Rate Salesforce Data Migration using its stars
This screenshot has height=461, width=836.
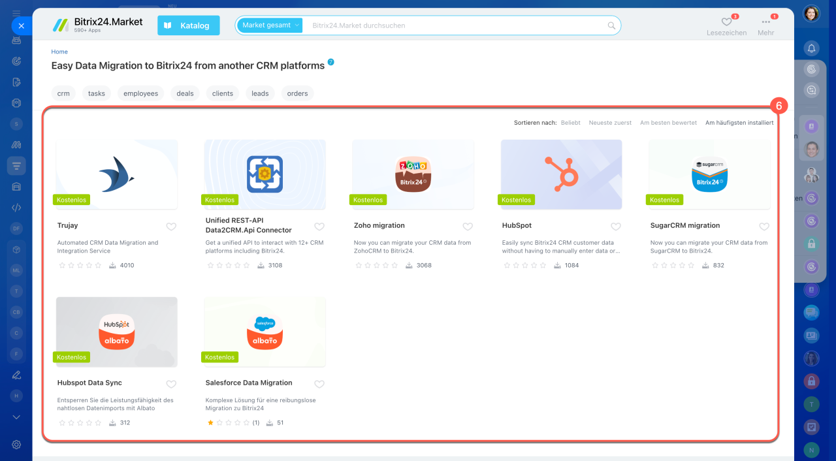(x=229, y=422)
